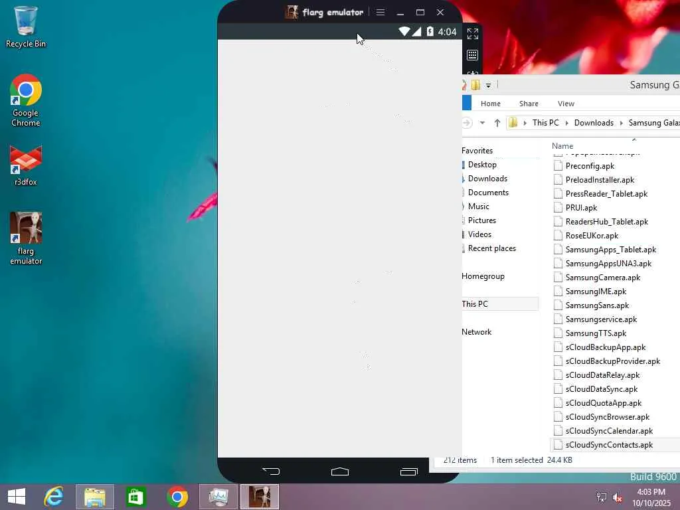Open the View ribbon tab
The image size is (680, 510).
pos(566,104)
